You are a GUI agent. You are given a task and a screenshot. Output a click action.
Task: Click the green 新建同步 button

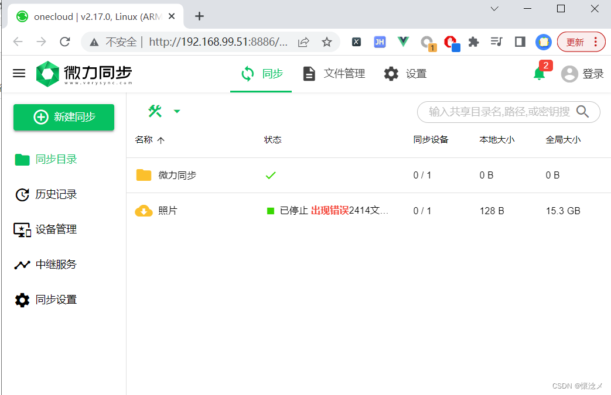click(63, 117)
